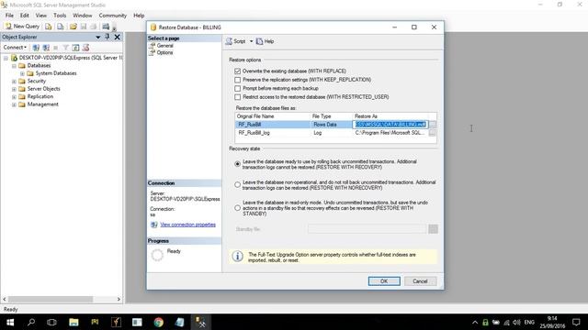Open the Connect dropdown in Object Explorer
Screen dimensions: 588x330
tap(15, 48)
